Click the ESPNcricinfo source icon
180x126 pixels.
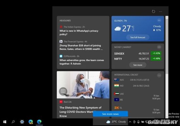point(61,56)
